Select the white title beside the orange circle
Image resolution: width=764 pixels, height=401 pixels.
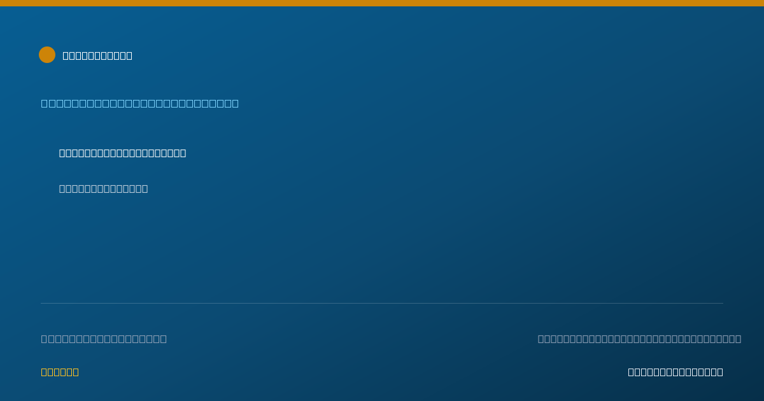pyautogui.click(x=97, y=55)
